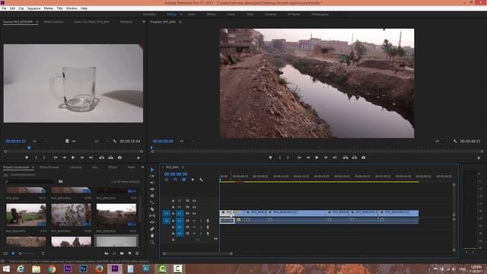Open the Sequence menu
This screenshot has height=274, width=487.
tap(33, 8)
